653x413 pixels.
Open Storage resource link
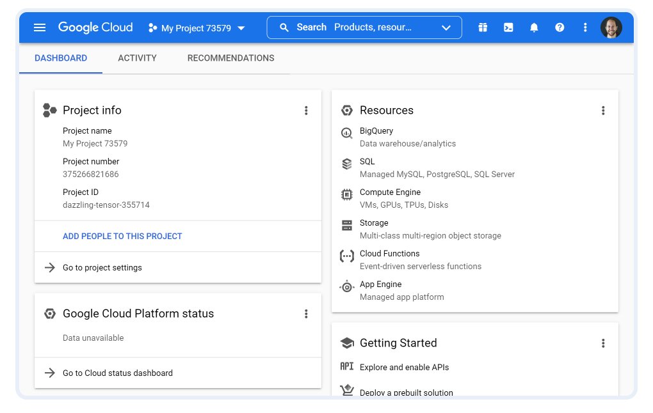point(374,223)
